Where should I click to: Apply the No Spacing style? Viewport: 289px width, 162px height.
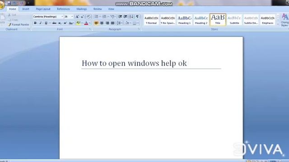(x=168, y=20)
